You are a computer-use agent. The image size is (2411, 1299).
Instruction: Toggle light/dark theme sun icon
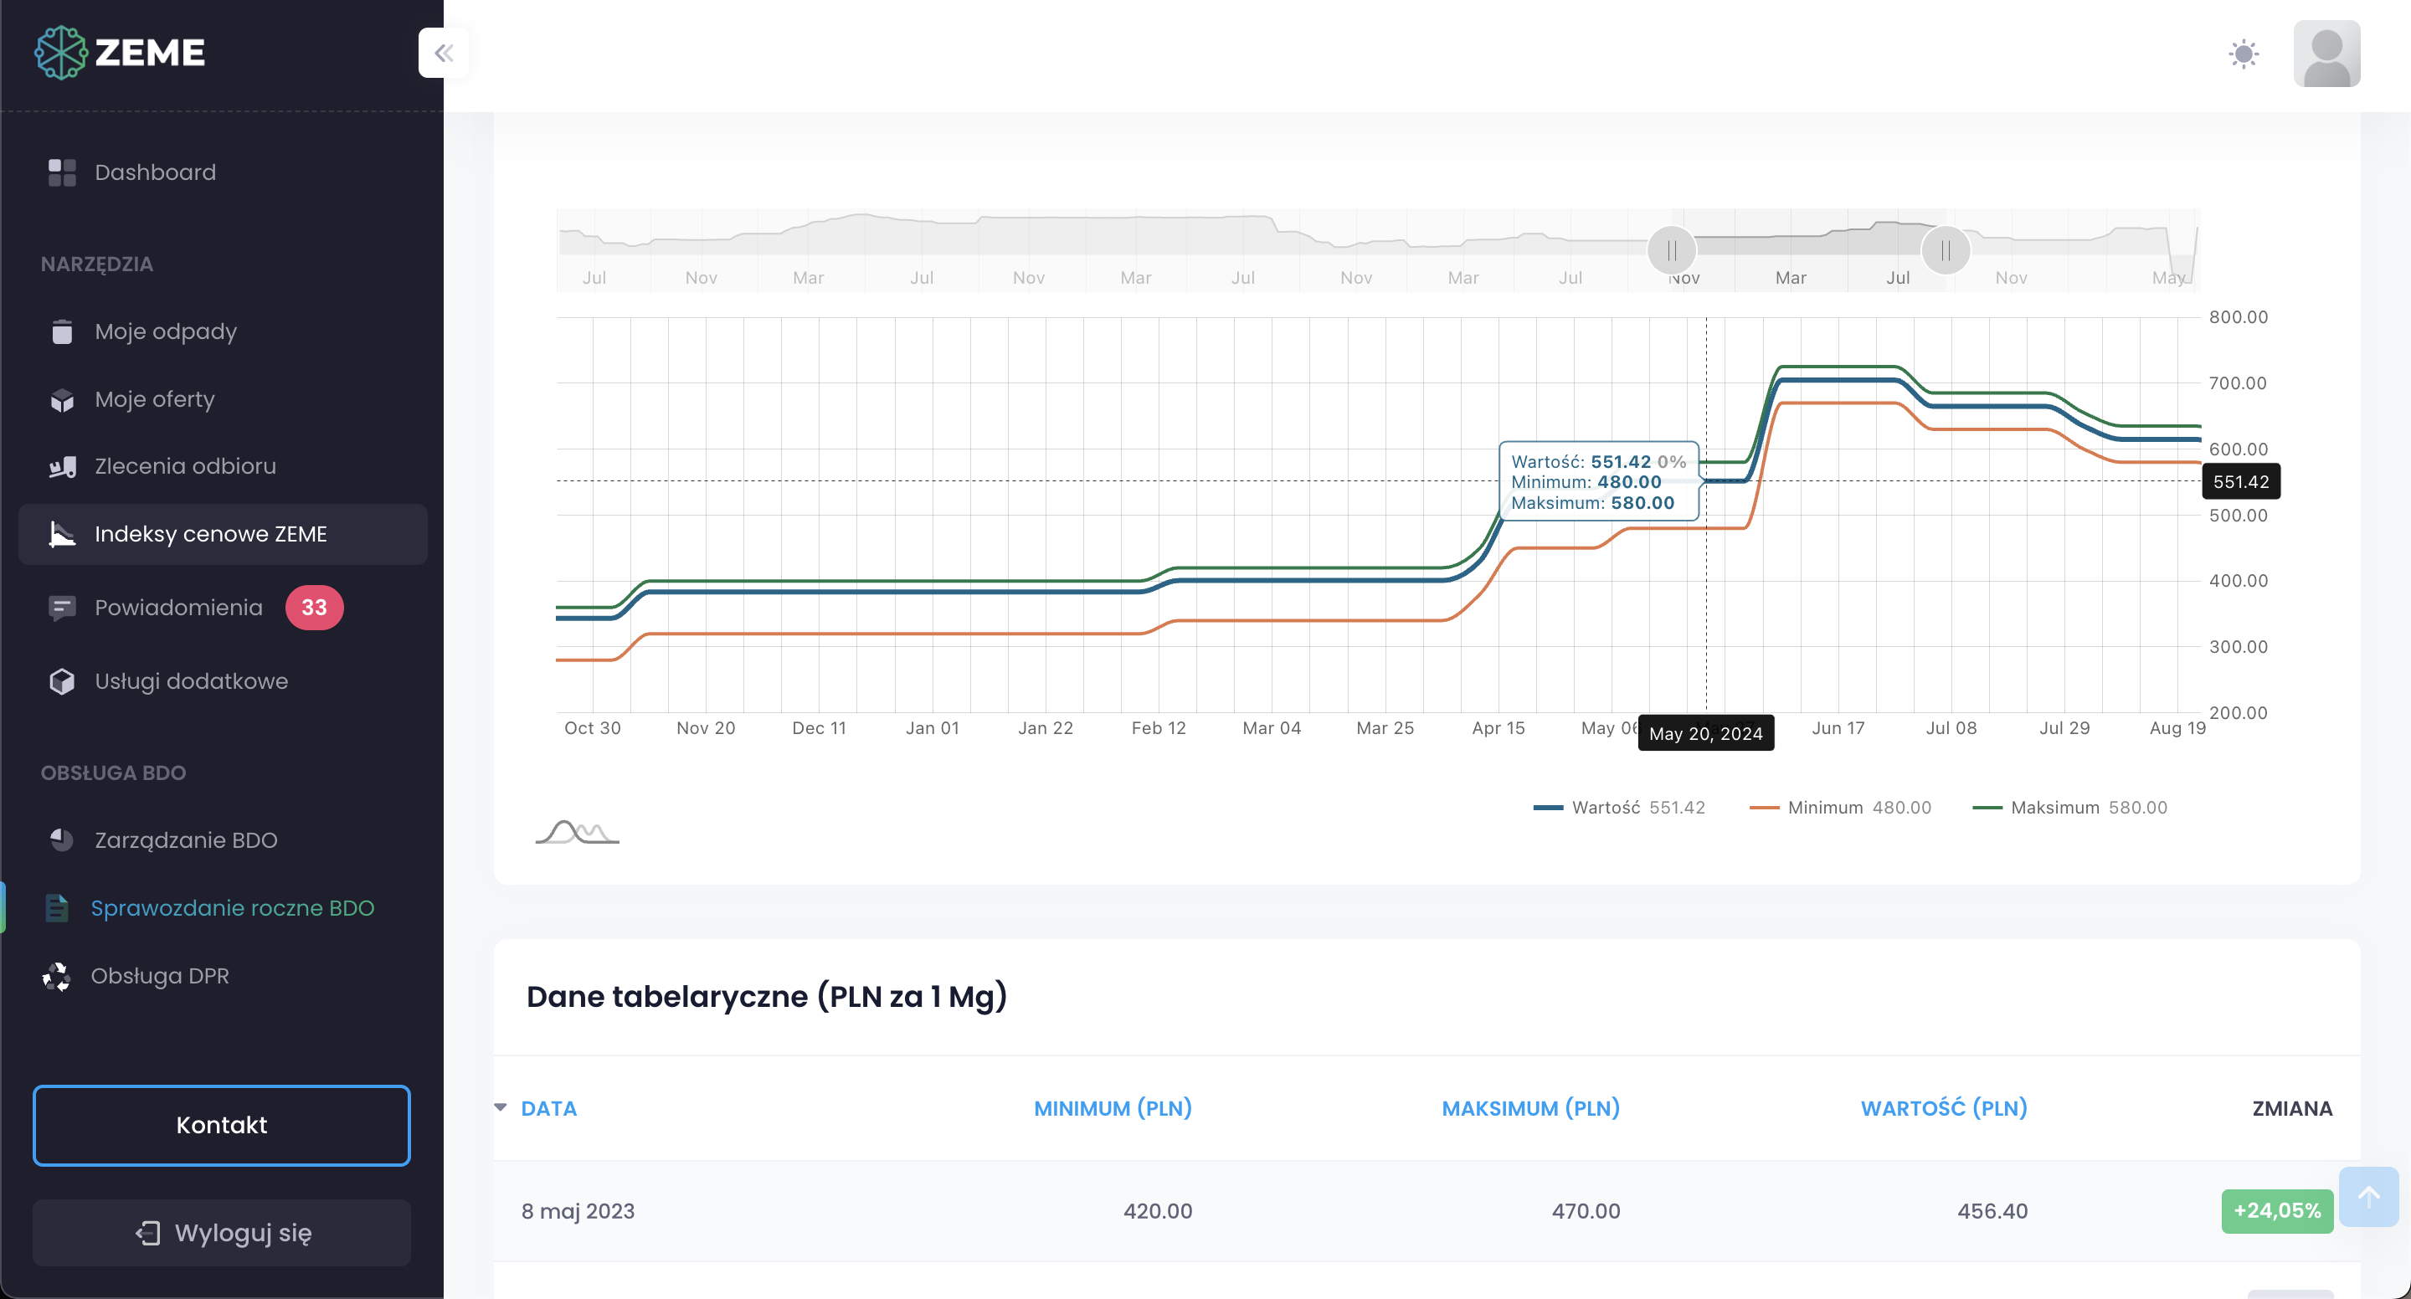(x=2243, y=54)
